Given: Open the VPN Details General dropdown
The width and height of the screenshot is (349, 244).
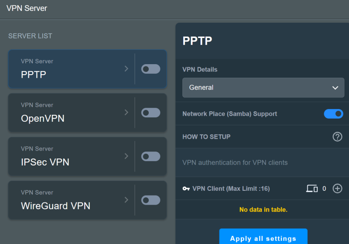Looking at the screenshot, I should click(263, 87).
